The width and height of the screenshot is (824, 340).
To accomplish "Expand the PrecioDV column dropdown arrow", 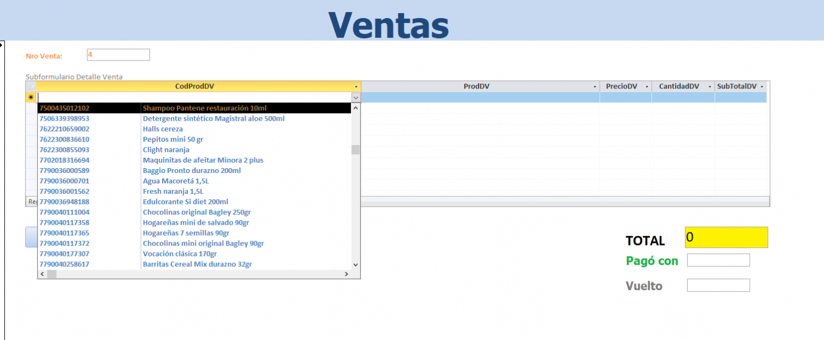I will coord(647,87).
